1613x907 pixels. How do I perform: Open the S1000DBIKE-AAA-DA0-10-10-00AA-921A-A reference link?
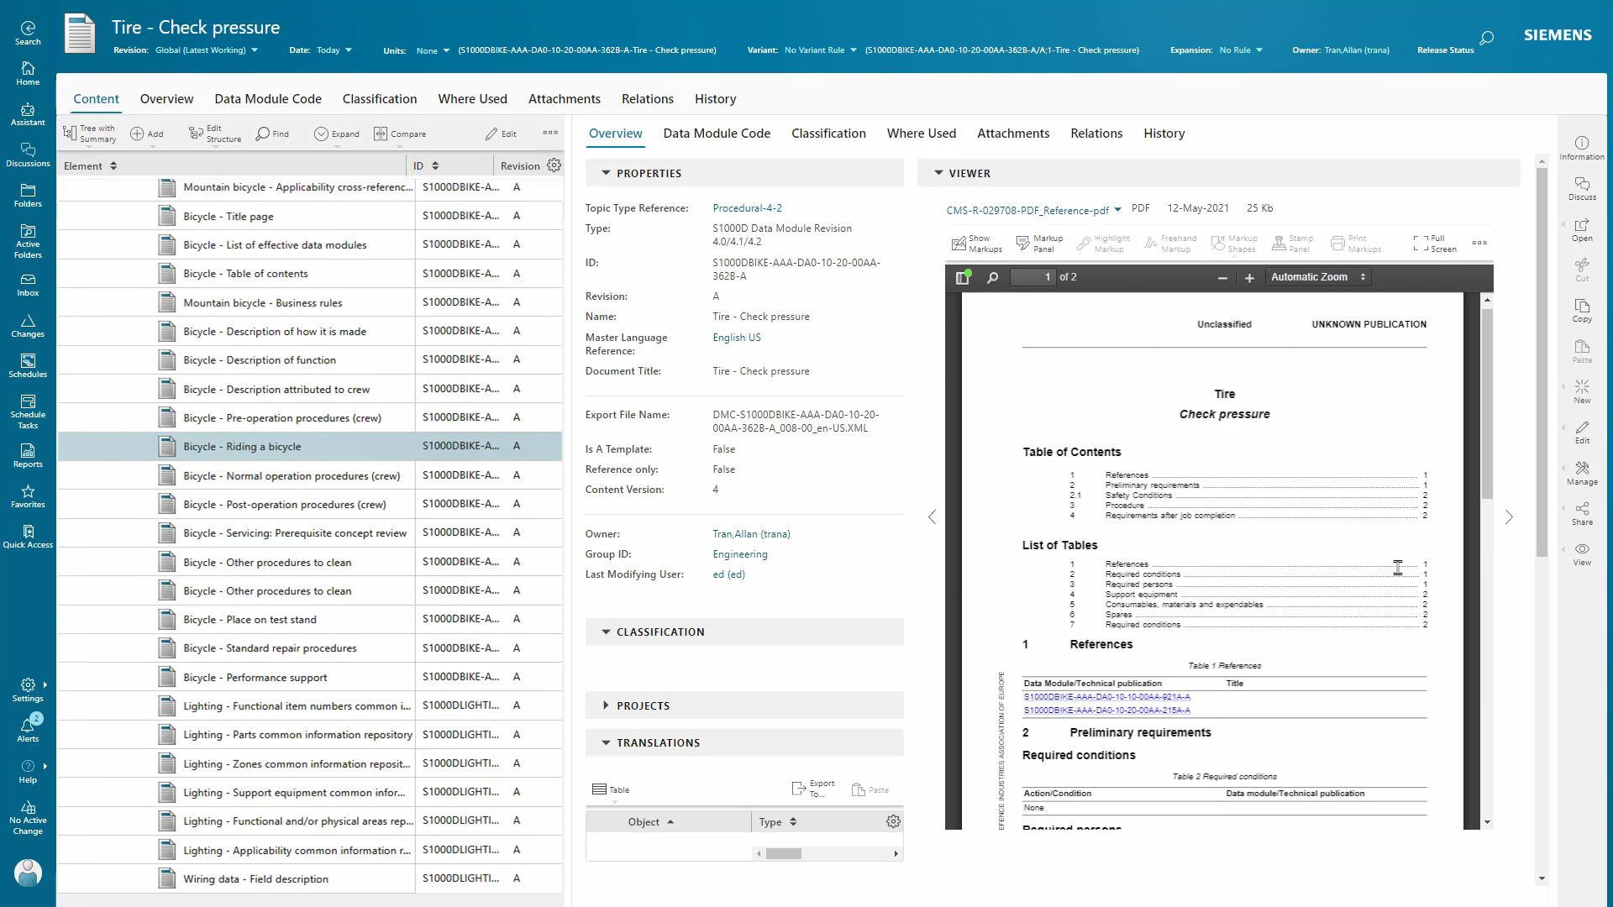(x=1106, y=696)
